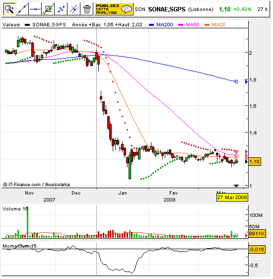Click the yellow 1,18 price tag on the axis

coord(255,162)
